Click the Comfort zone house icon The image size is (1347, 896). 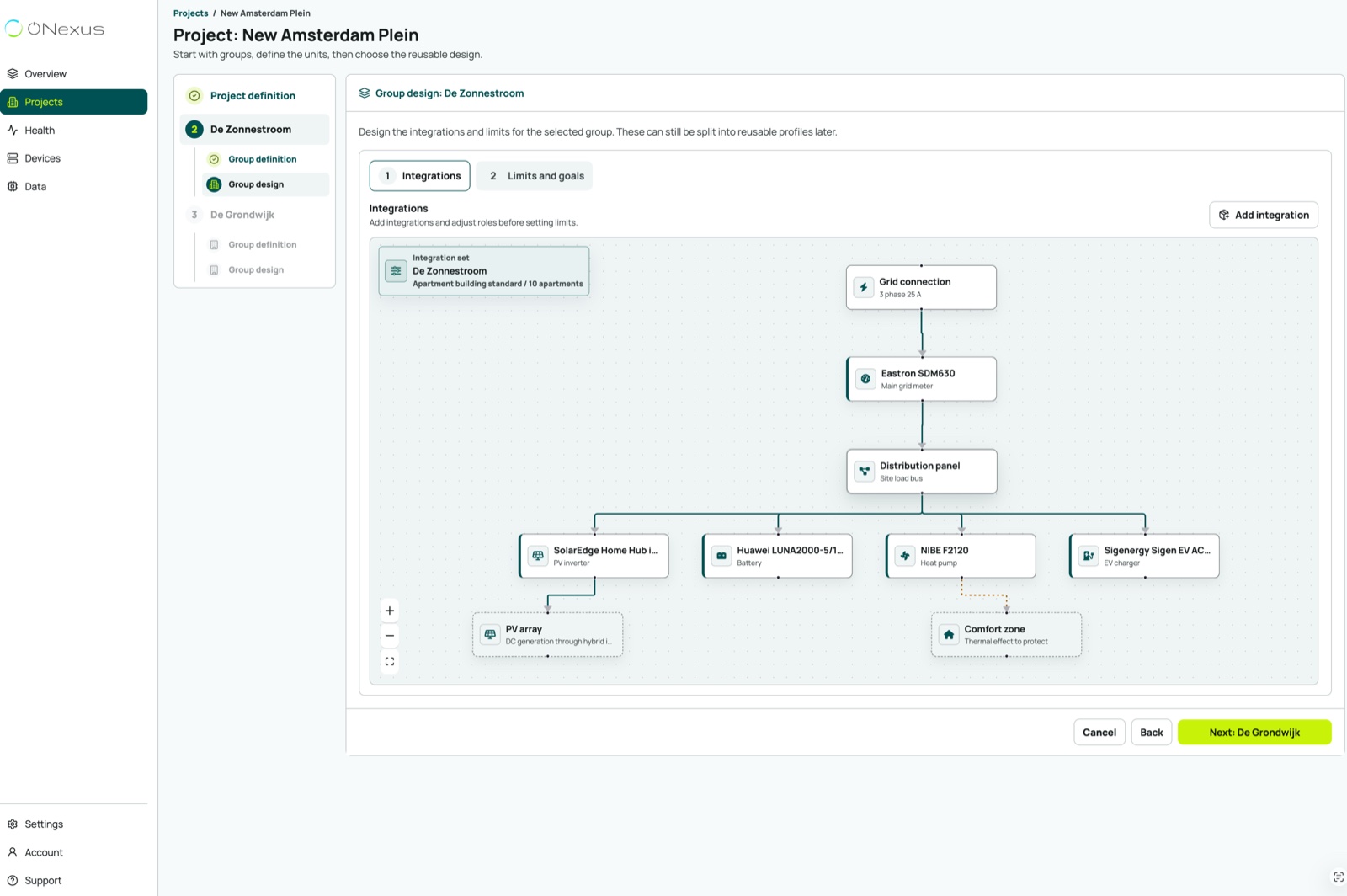[949, 635]
